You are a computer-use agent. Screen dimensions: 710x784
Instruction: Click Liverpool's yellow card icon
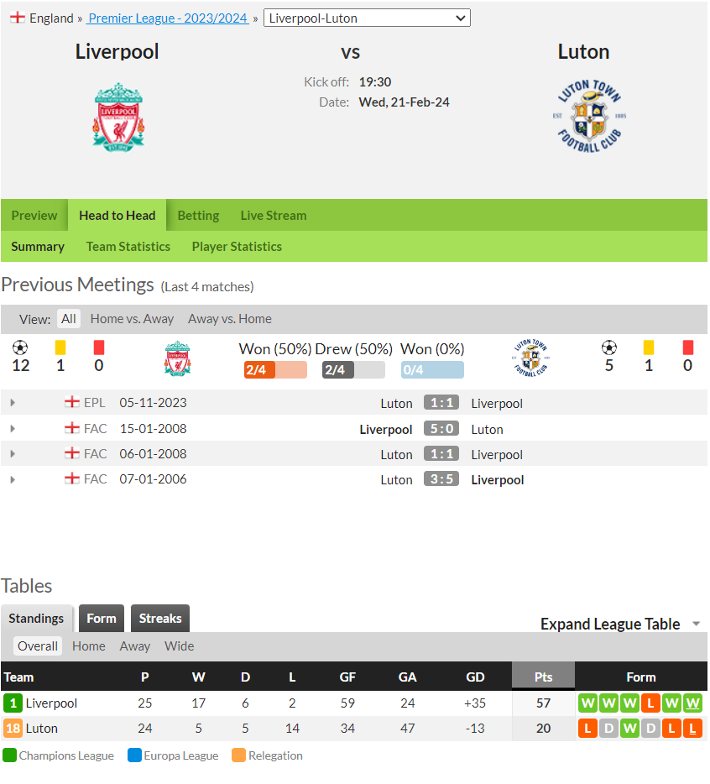[x=60, y=348]
